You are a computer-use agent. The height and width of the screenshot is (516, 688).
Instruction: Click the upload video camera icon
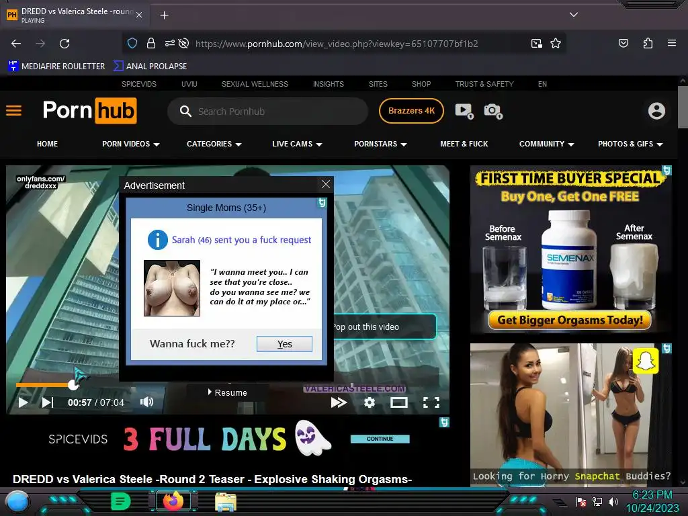click(x=464, y=111)
